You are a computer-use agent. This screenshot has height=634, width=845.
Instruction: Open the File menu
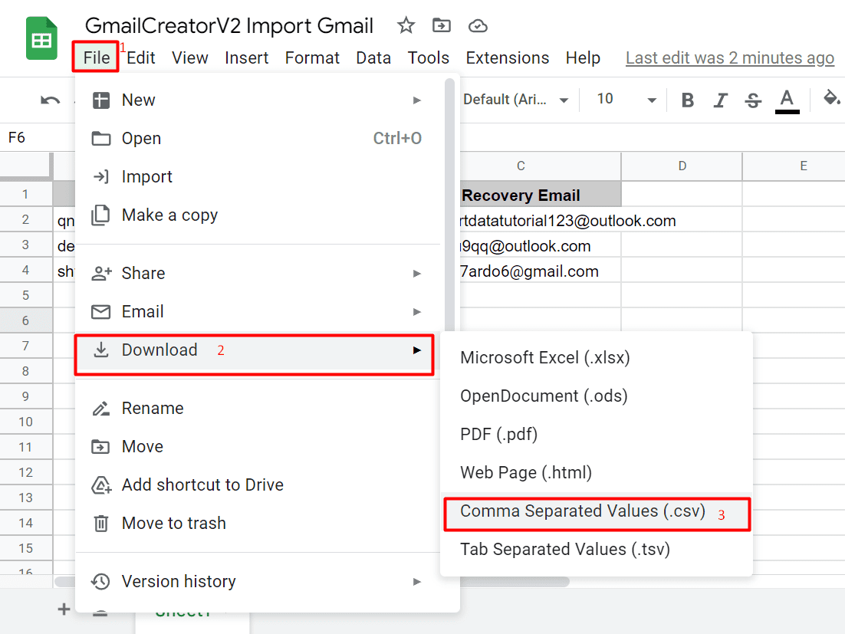point(97,57)
